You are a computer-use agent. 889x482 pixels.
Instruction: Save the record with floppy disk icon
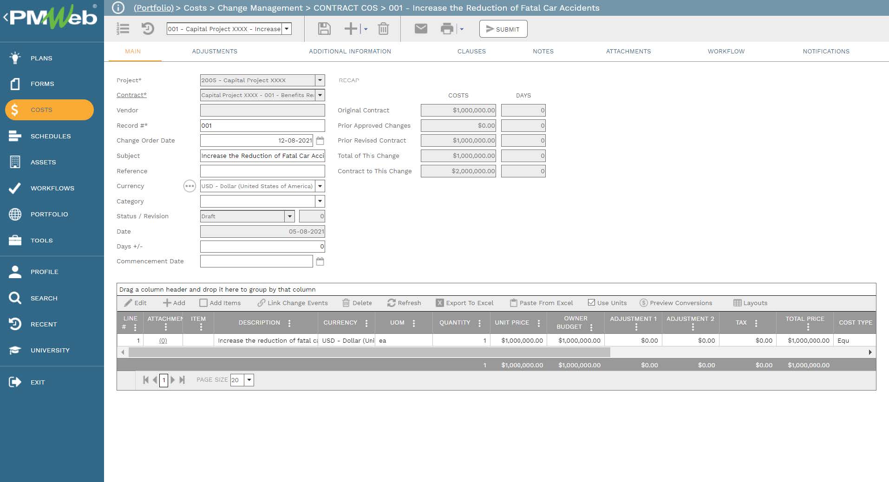pos(324,29)
